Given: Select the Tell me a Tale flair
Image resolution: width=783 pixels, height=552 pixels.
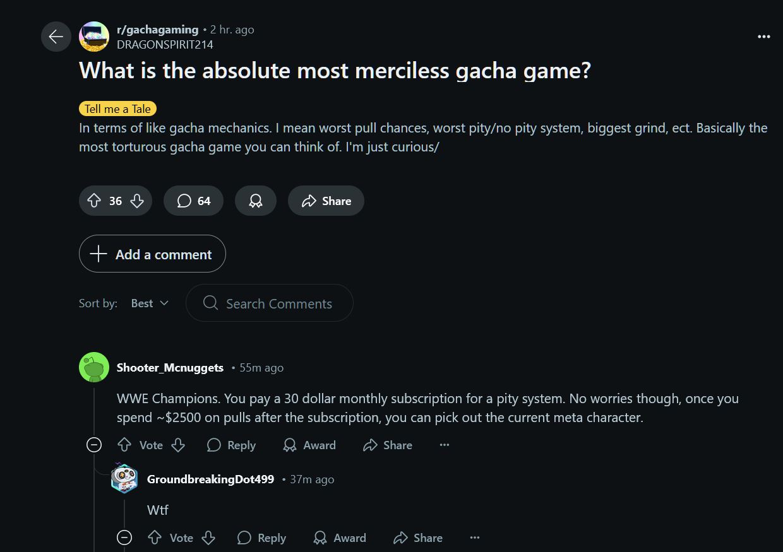Looking at the screenshot, I should 117,109.
